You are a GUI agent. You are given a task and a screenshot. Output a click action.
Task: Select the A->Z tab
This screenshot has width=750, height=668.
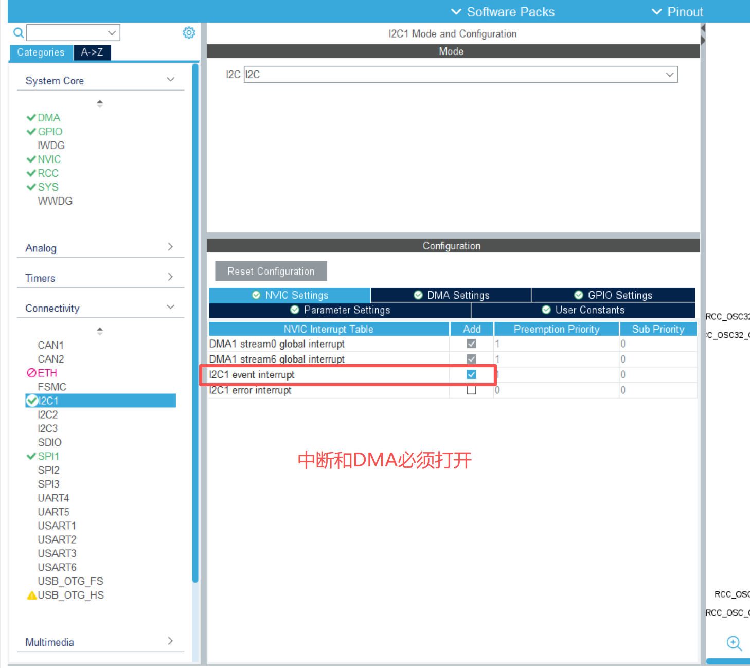pyautogui.click(x=92, y=52)
